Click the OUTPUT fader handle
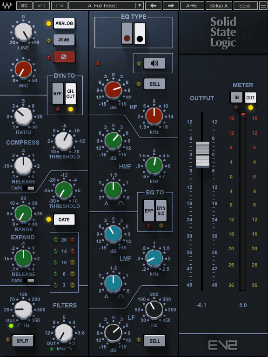Viewport: 268px width, 357px height. pyautogui.click(x=202, y=155)
